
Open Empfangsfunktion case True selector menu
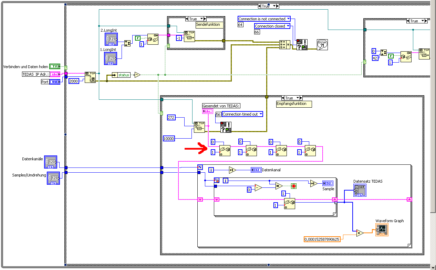[298, 98]
